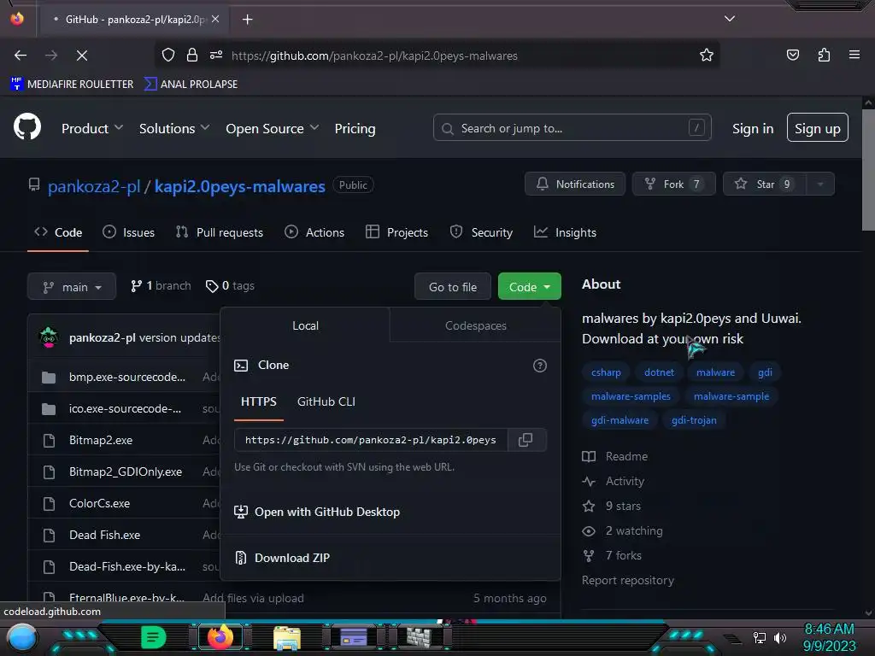This screenshot has height=656, width=875.
Task: Open File Explorer from the taskbar
Action: [x=287, y=637]
